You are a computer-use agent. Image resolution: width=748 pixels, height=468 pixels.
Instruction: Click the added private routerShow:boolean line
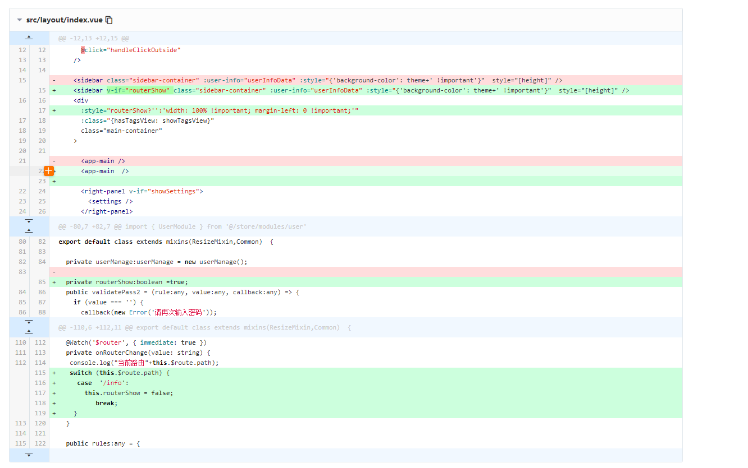tap(366, 282)
